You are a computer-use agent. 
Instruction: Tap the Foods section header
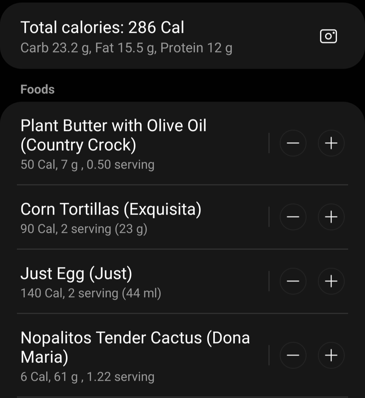(x=38, y=89)
